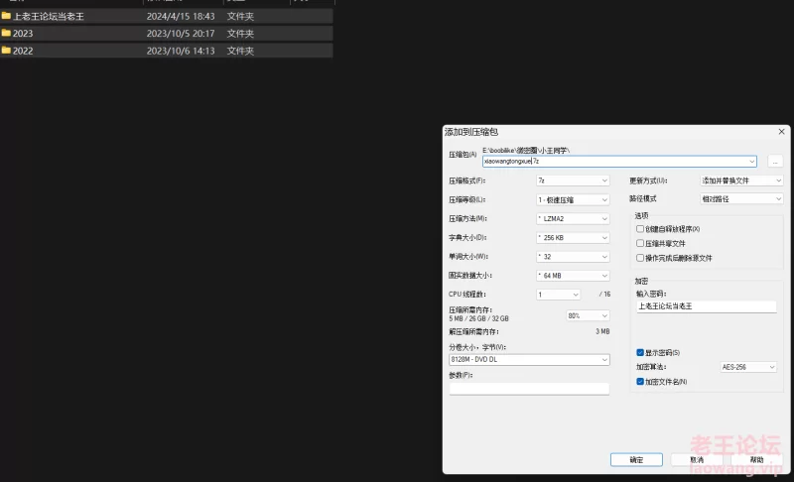Click the 2022 folder name

(23, 51)
